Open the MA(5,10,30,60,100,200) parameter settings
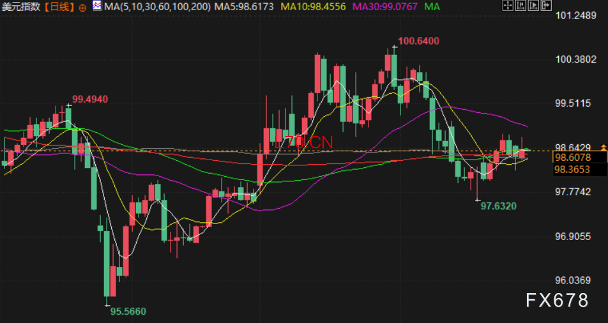 (157, 7)
